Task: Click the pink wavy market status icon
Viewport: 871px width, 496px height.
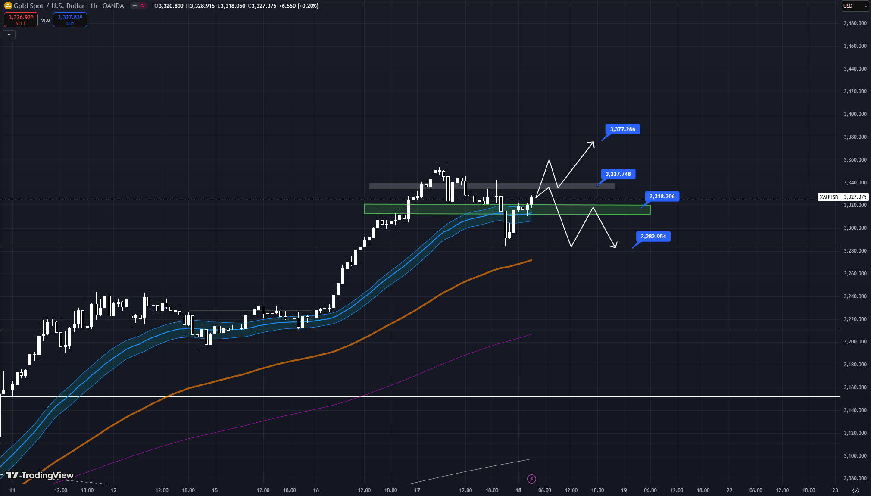Action: click(143, 6)
